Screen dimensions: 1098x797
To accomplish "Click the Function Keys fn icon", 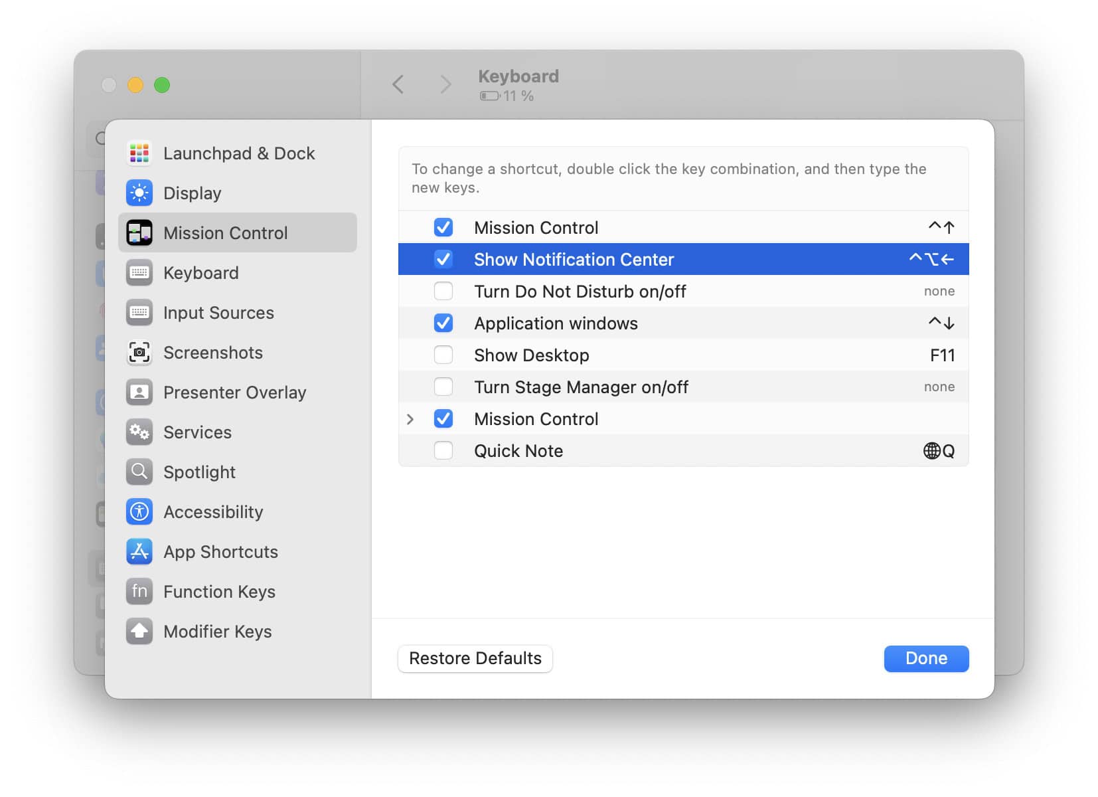I will (x=139, y=592).
